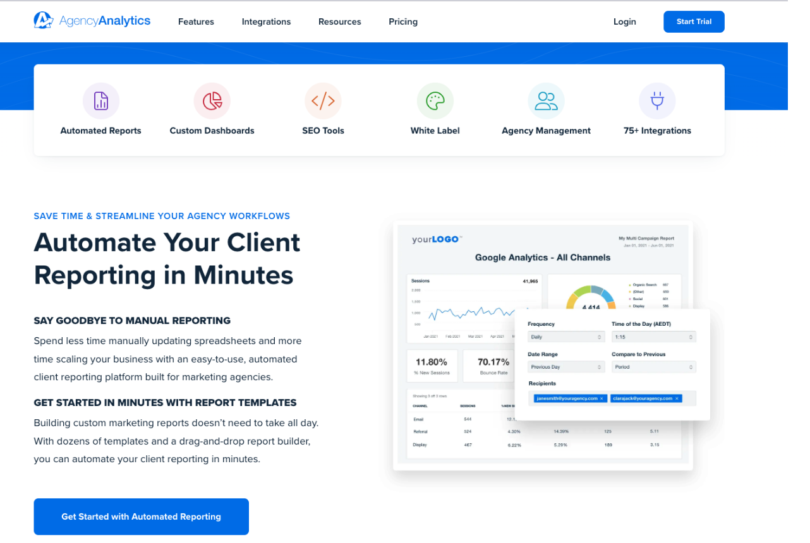Screen dimensions: 810x543
Task: Open the Agency Management people icon
Action: (546, 101)
